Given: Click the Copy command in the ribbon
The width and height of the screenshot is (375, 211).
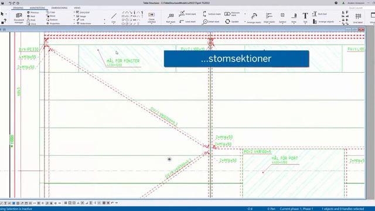Looking at the screenshot, I should tap(51, 12).
